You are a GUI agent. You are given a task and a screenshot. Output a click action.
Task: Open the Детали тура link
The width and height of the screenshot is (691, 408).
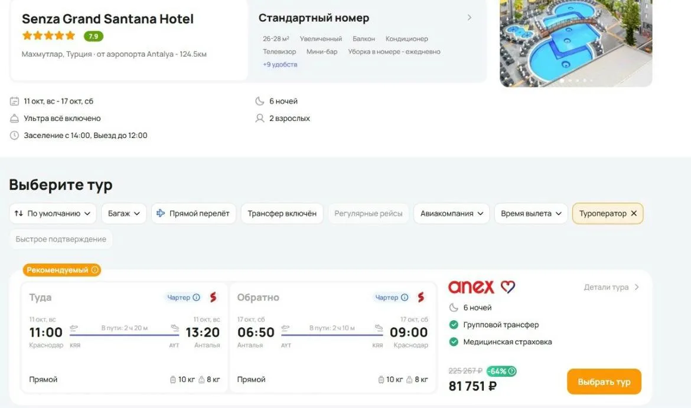pyautogui.click(x=611, y=287)
